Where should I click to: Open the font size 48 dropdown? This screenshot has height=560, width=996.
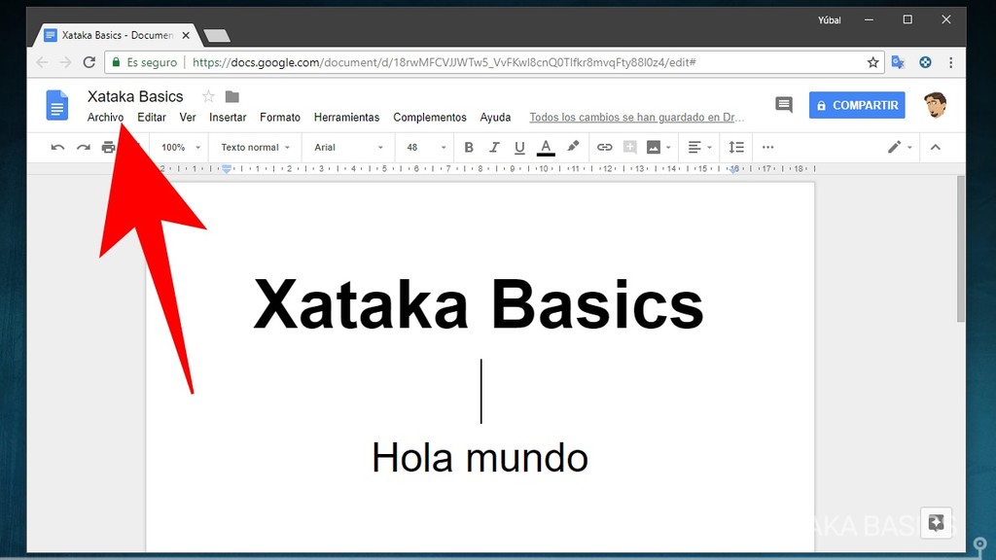point(426,148)
